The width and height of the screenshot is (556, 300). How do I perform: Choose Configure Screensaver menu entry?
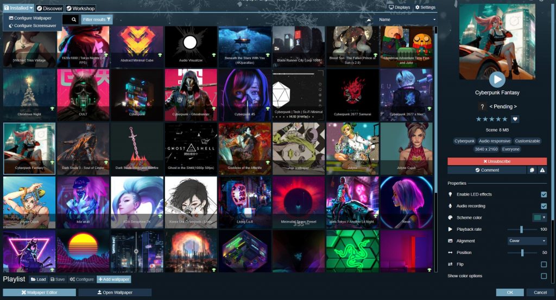coord(32,26)
